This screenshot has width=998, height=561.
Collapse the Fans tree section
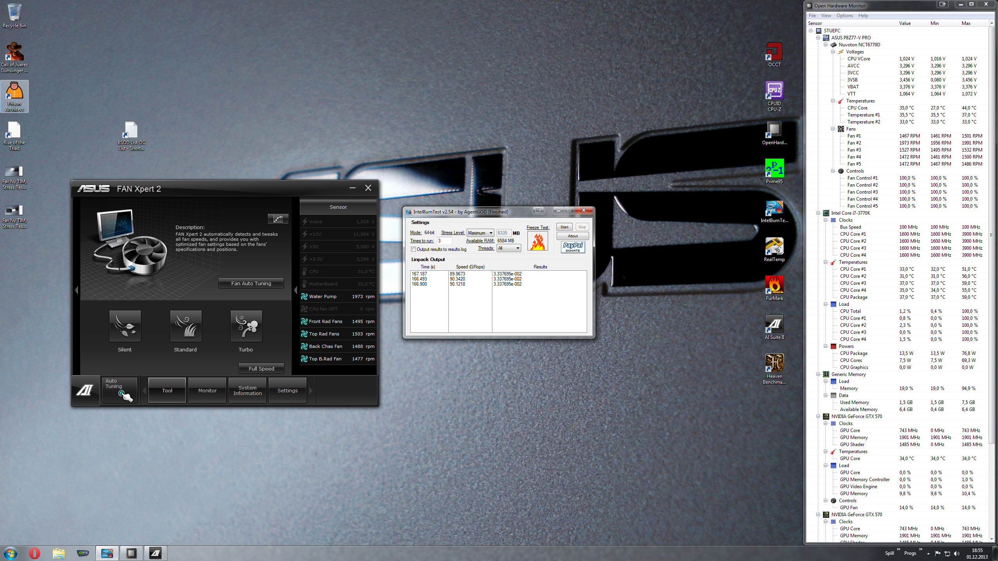point(833,129)
